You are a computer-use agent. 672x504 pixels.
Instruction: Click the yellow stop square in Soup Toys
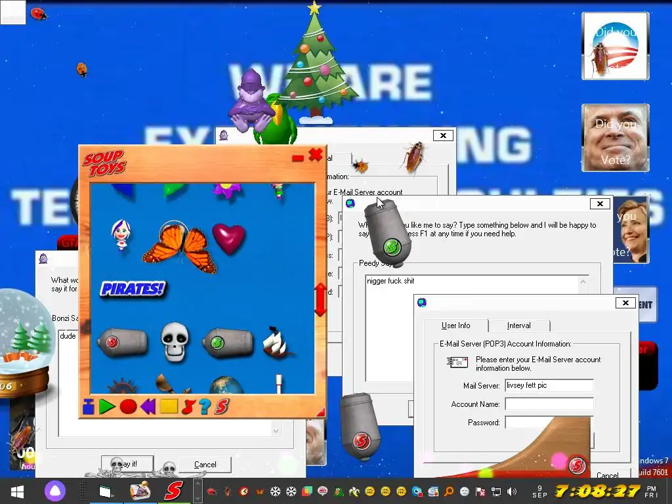(169, 406)
